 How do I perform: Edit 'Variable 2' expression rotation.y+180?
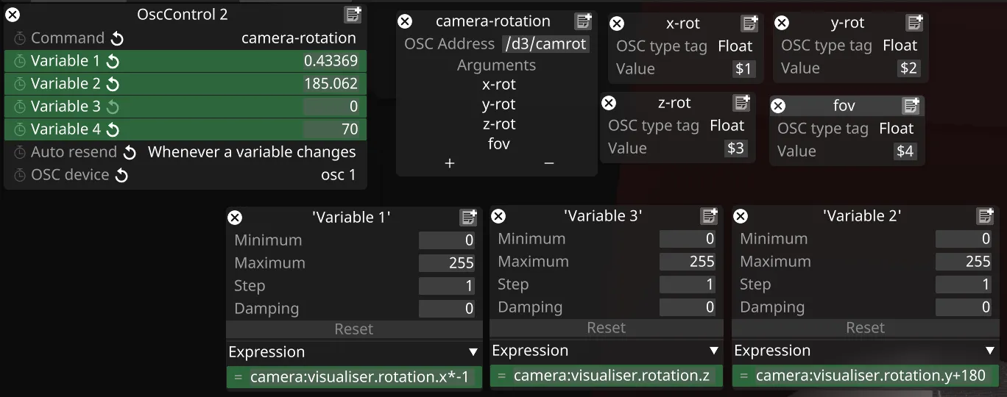[871, 376]
